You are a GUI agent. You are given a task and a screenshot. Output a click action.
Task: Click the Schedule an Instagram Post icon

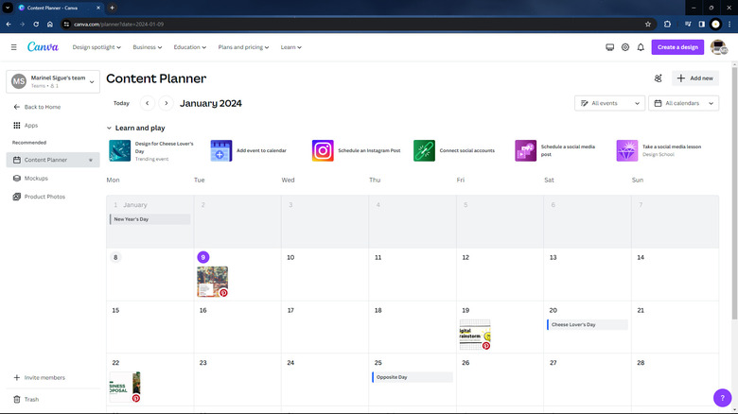pos(323,150)
